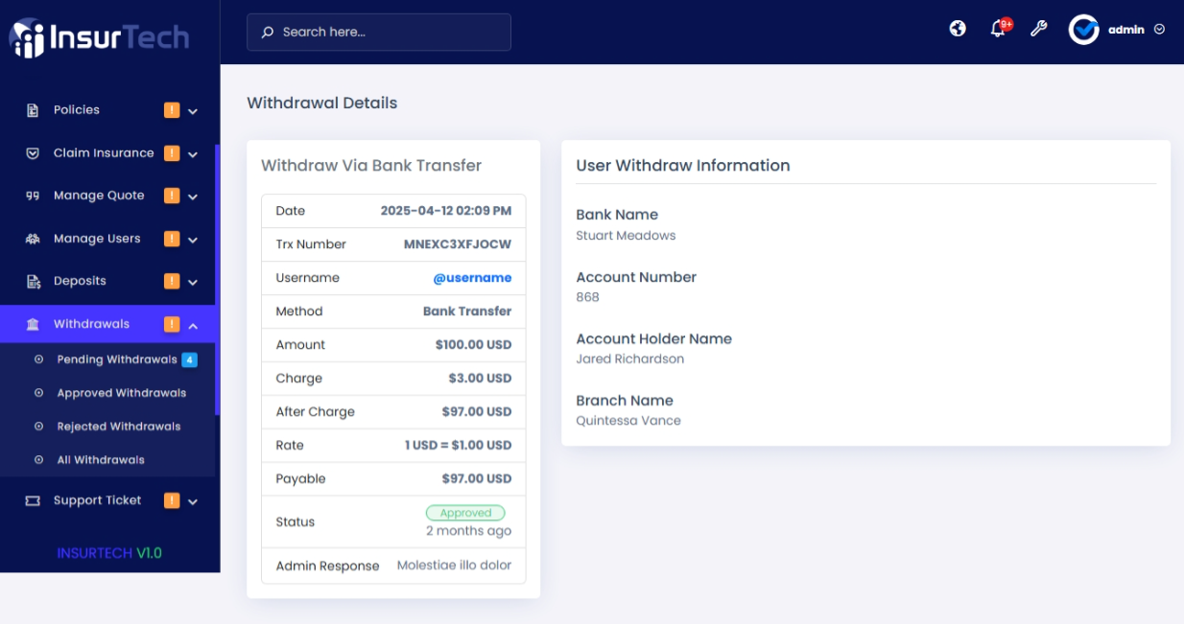Open the admin account dropdown arrow
This screenshot has width=1184, height=624.
pos(1159,30)
